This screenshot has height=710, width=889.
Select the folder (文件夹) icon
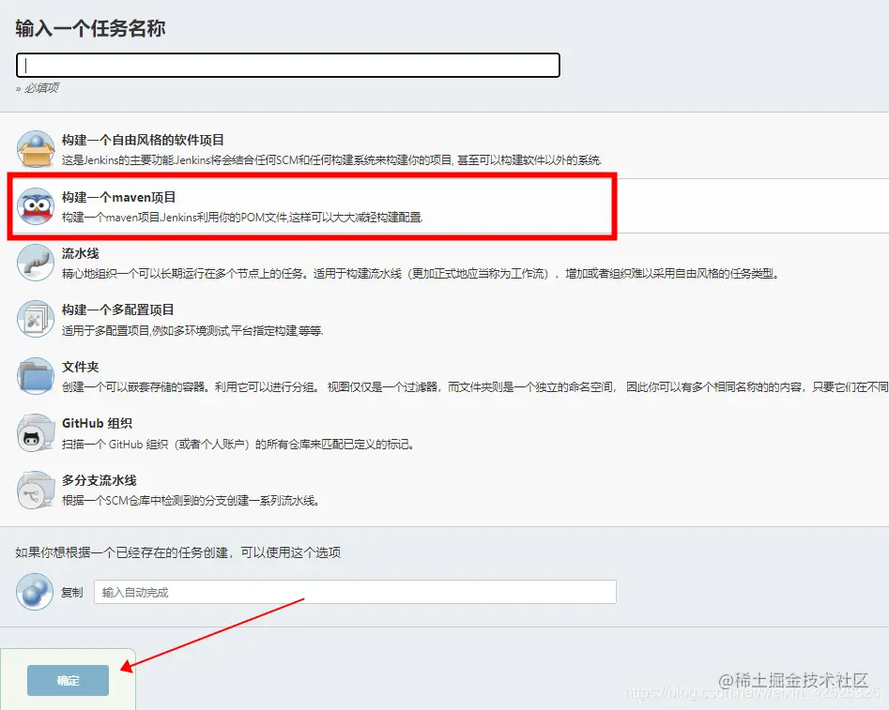[x=36, y=376]
